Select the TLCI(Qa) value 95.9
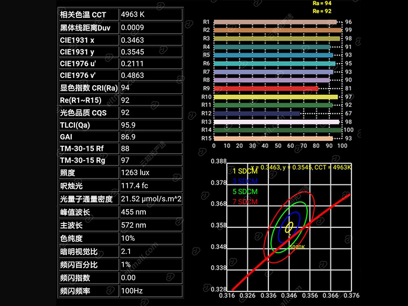 150,125
